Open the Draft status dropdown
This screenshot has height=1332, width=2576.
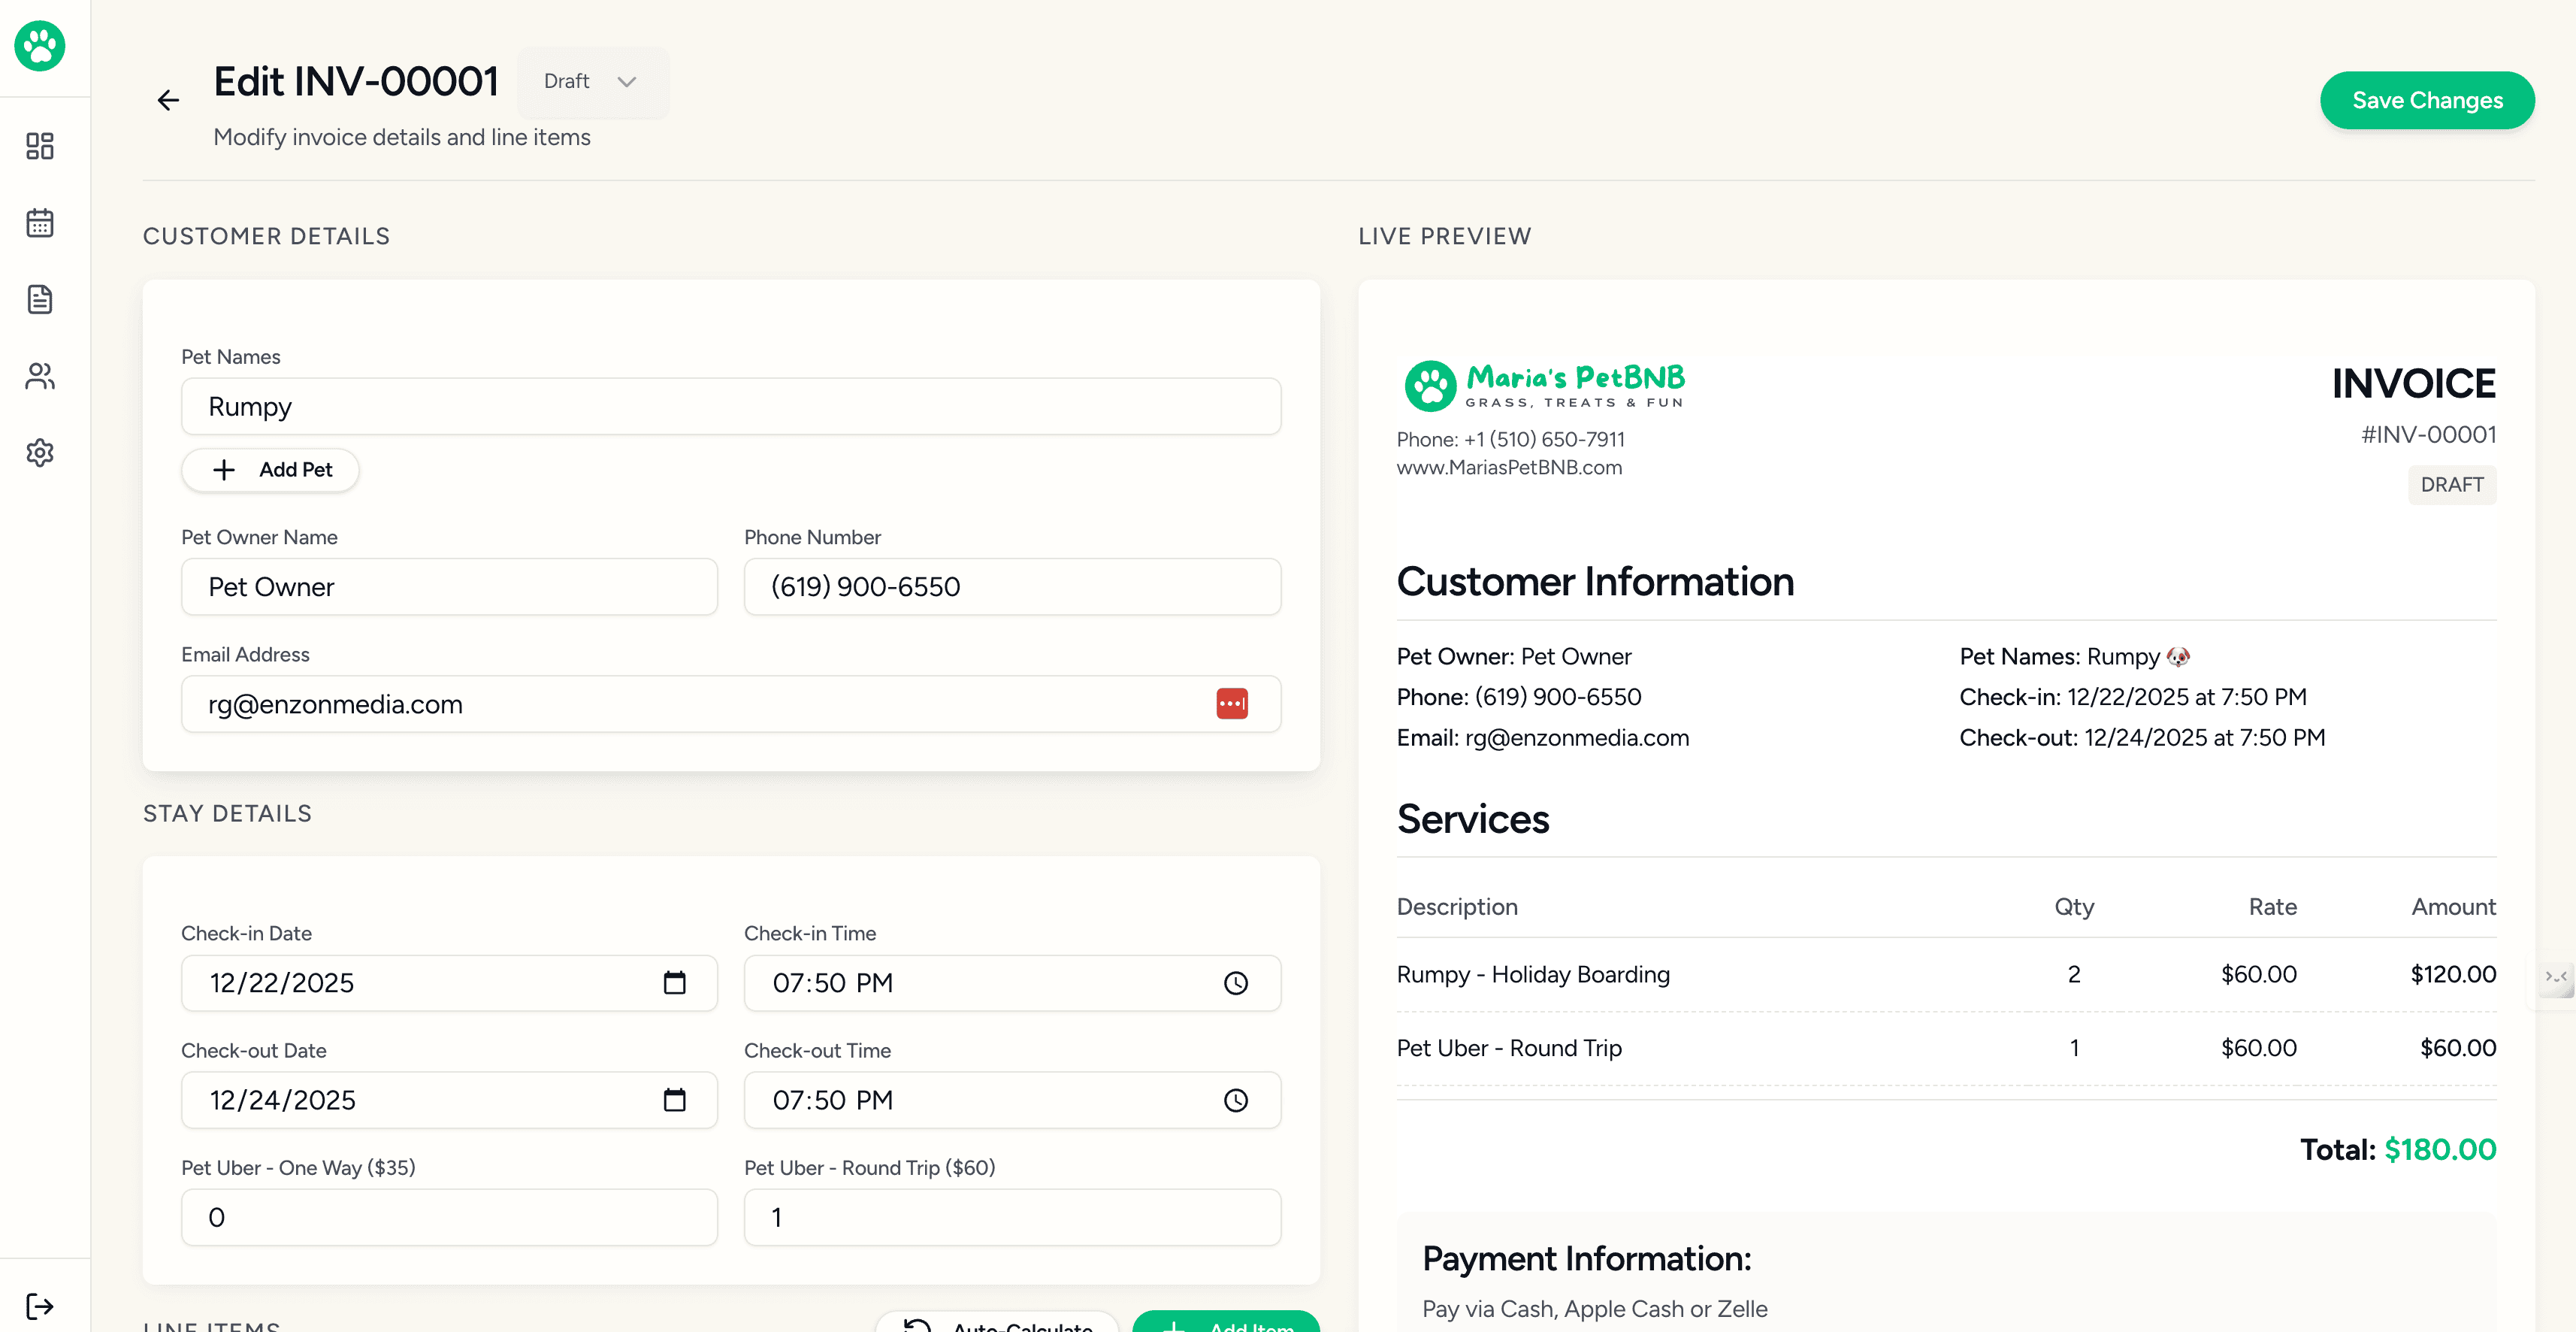click(592, 82)
